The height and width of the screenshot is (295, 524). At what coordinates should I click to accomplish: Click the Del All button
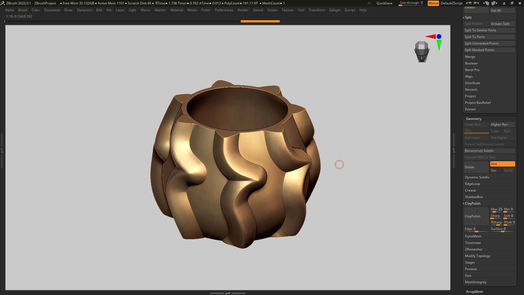tap(502, 11)
